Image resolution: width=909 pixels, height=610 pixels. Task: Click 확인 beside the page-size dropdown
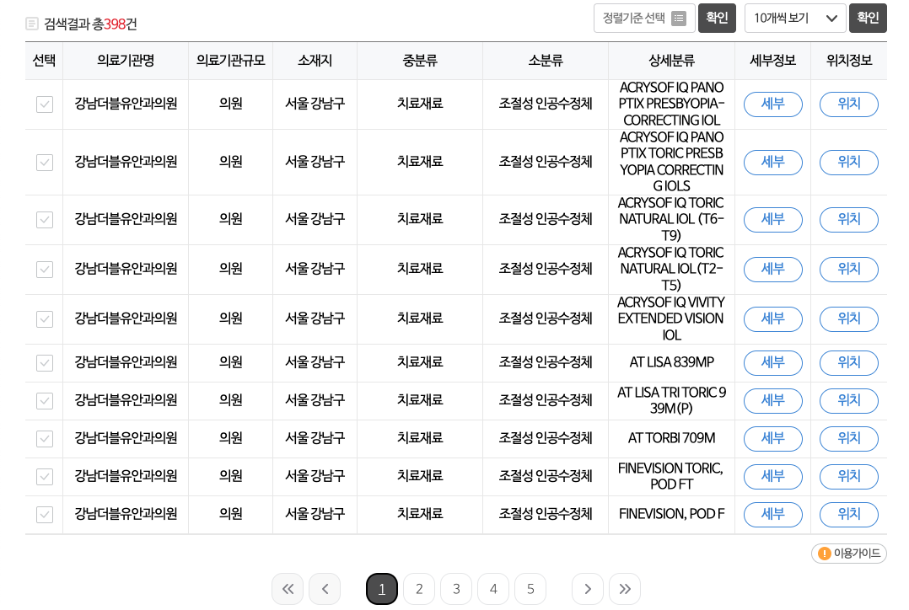[868, 18]
